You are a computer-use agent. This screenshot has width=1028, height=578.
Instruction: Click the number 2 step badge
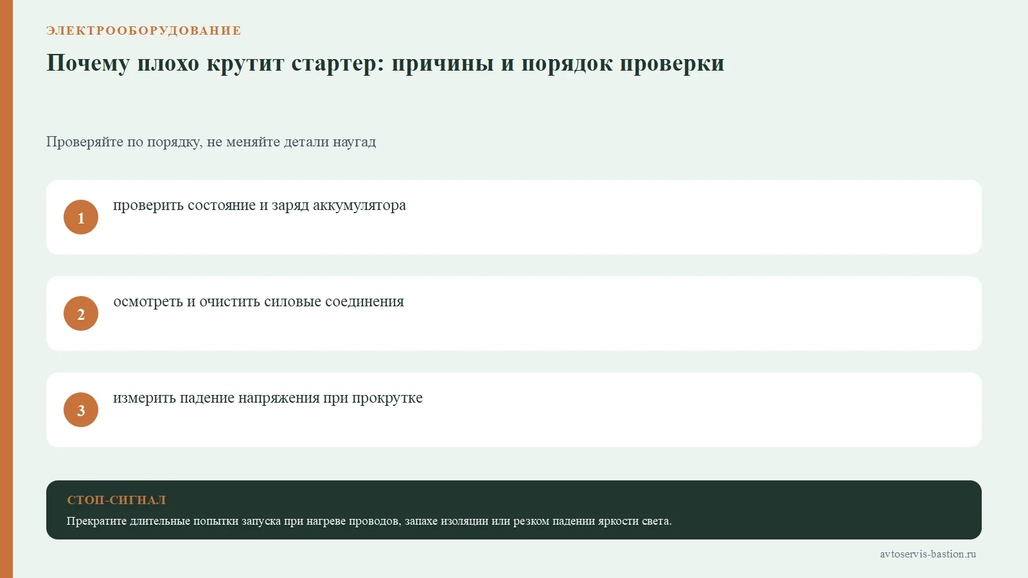coord(81,313)
